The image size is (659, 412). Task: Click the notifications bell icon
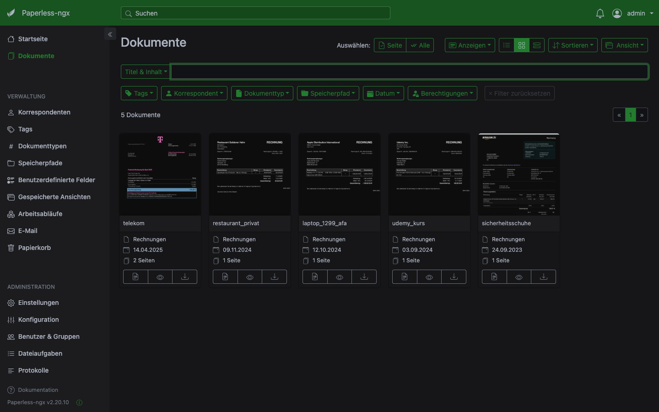tap(600, 13)
